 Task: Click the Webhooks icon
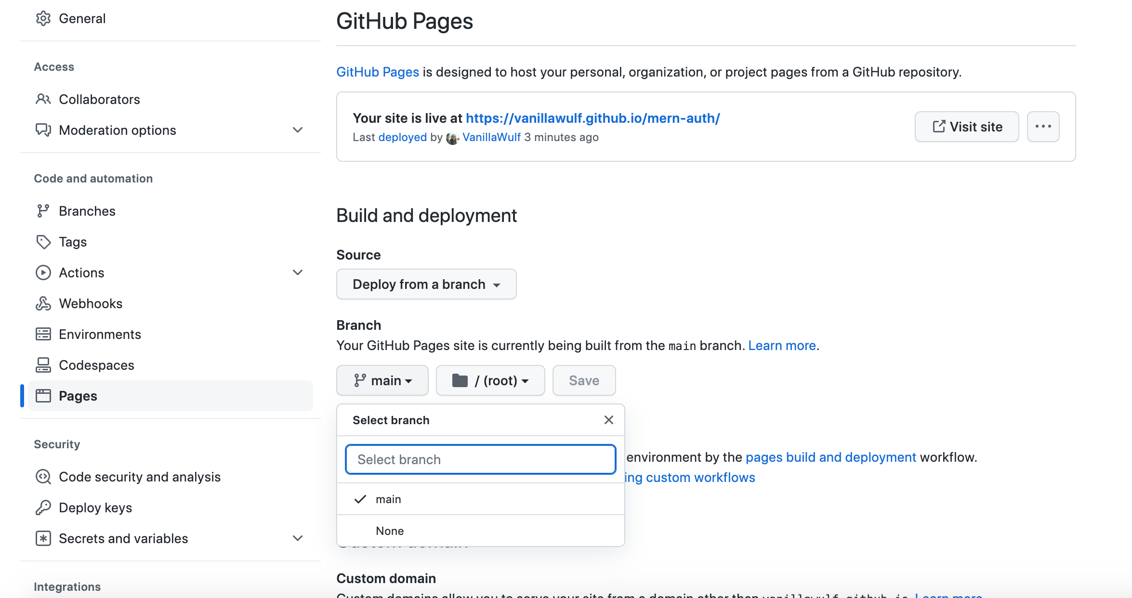point(42,303)
